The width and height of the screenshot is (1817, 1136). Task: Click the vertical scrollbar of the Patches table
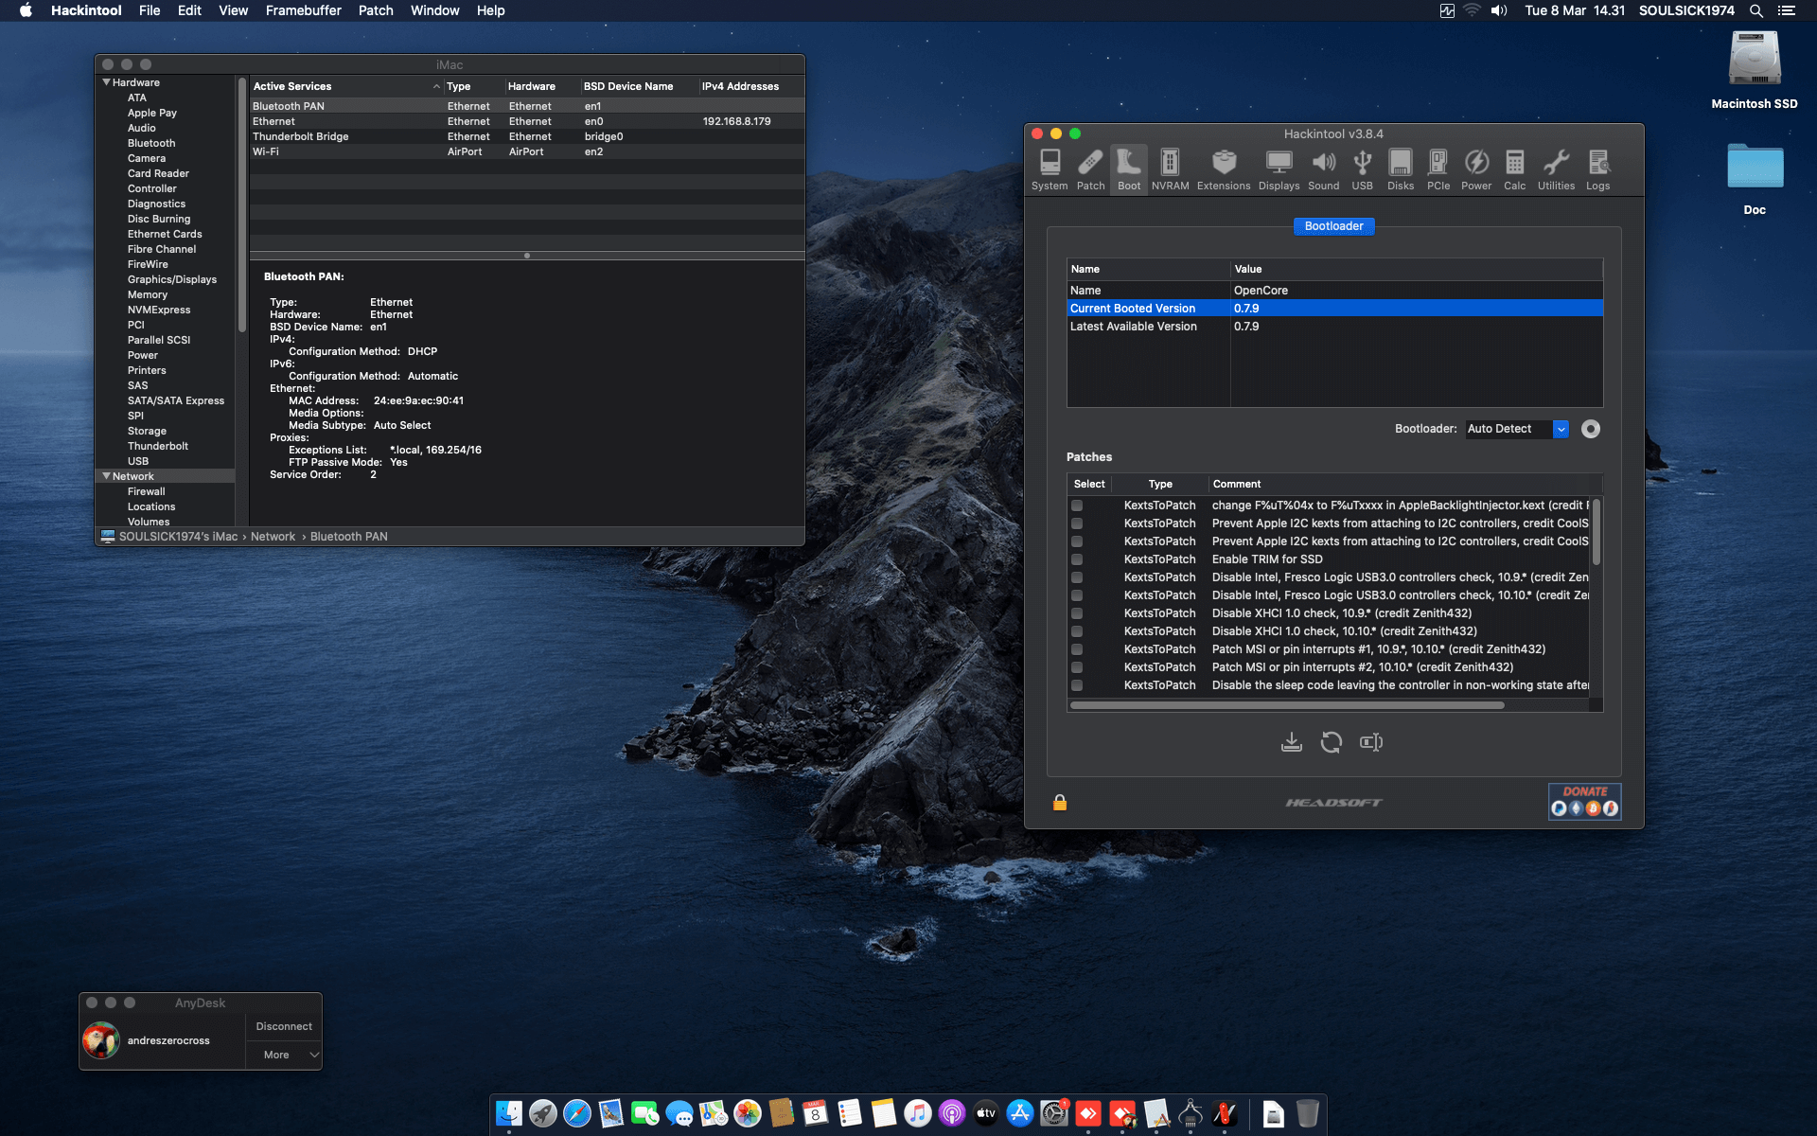(x=1596, y=532)
